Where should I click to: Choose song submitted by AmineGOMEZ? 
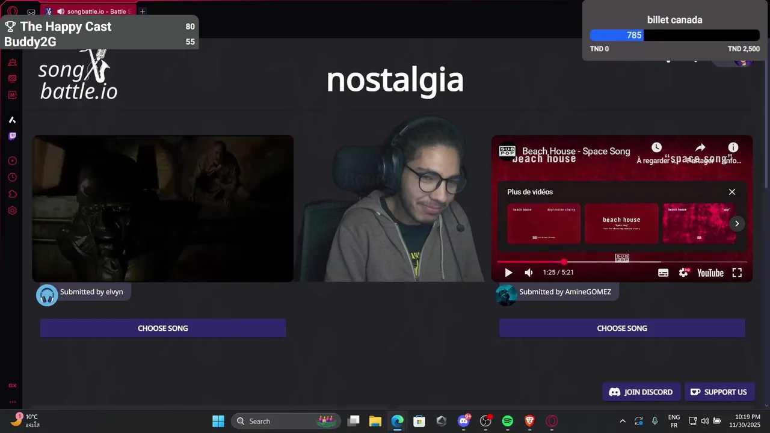point(622,328)
